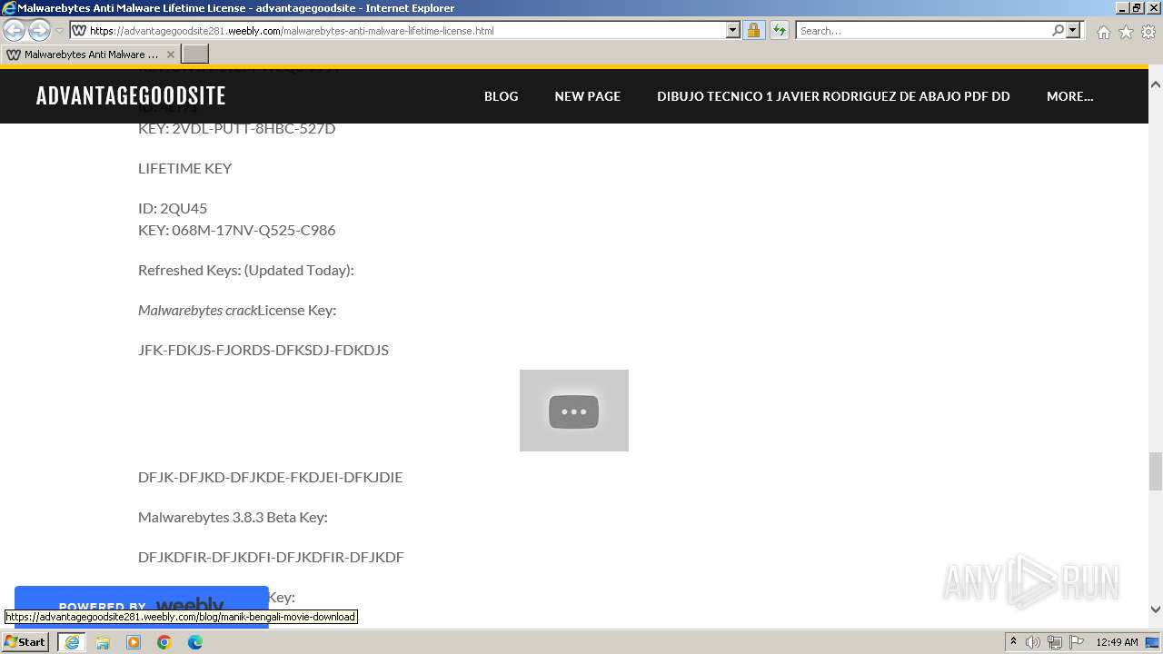Click the search magnifier icon
The height and width of the screenshot is (654, 1163).
tap(1058, 31)
